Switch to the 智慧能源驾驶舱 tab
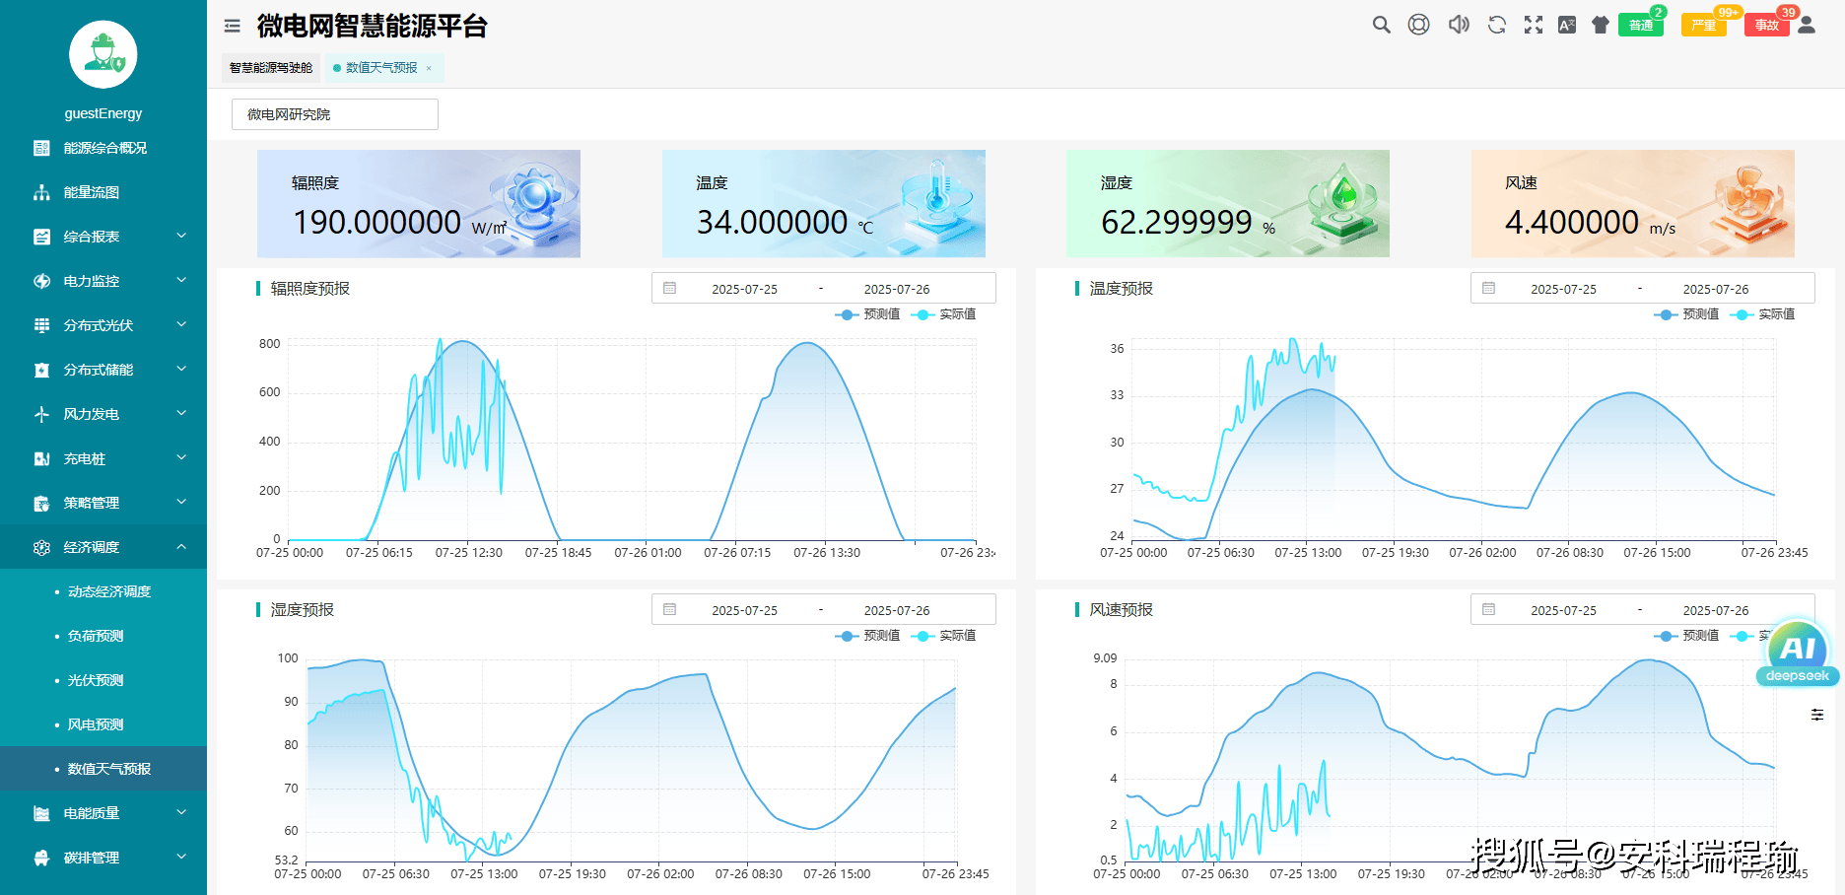1845x895 pixels. pos(271,68)
